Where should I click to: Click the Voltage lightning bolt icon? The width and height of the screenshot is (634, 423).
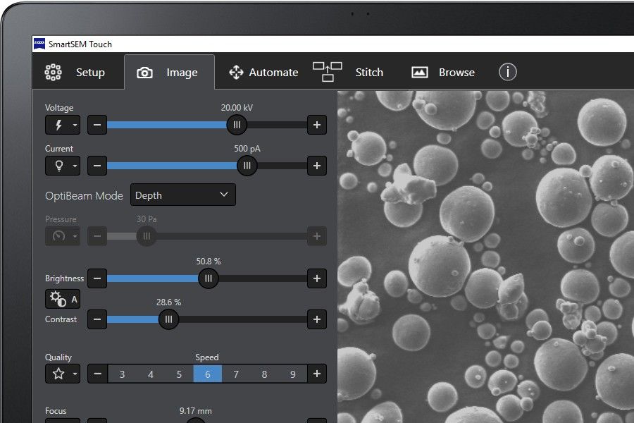click(x=58, y=125)
